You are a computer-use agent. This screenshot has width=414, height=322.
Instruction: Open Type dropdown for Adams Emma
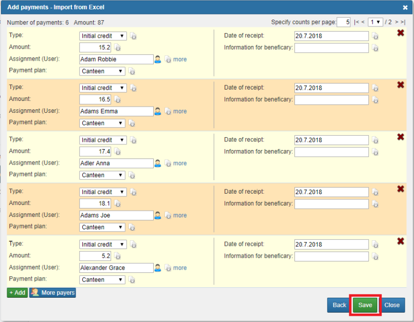[x=102, y=88]
